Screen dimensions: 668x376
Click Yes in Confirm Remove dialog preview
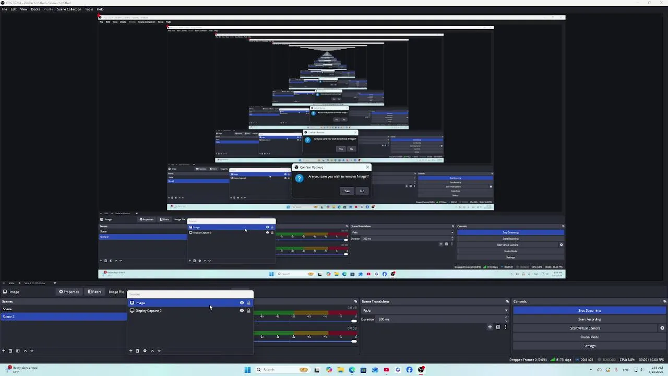click(x=347, y=191)
